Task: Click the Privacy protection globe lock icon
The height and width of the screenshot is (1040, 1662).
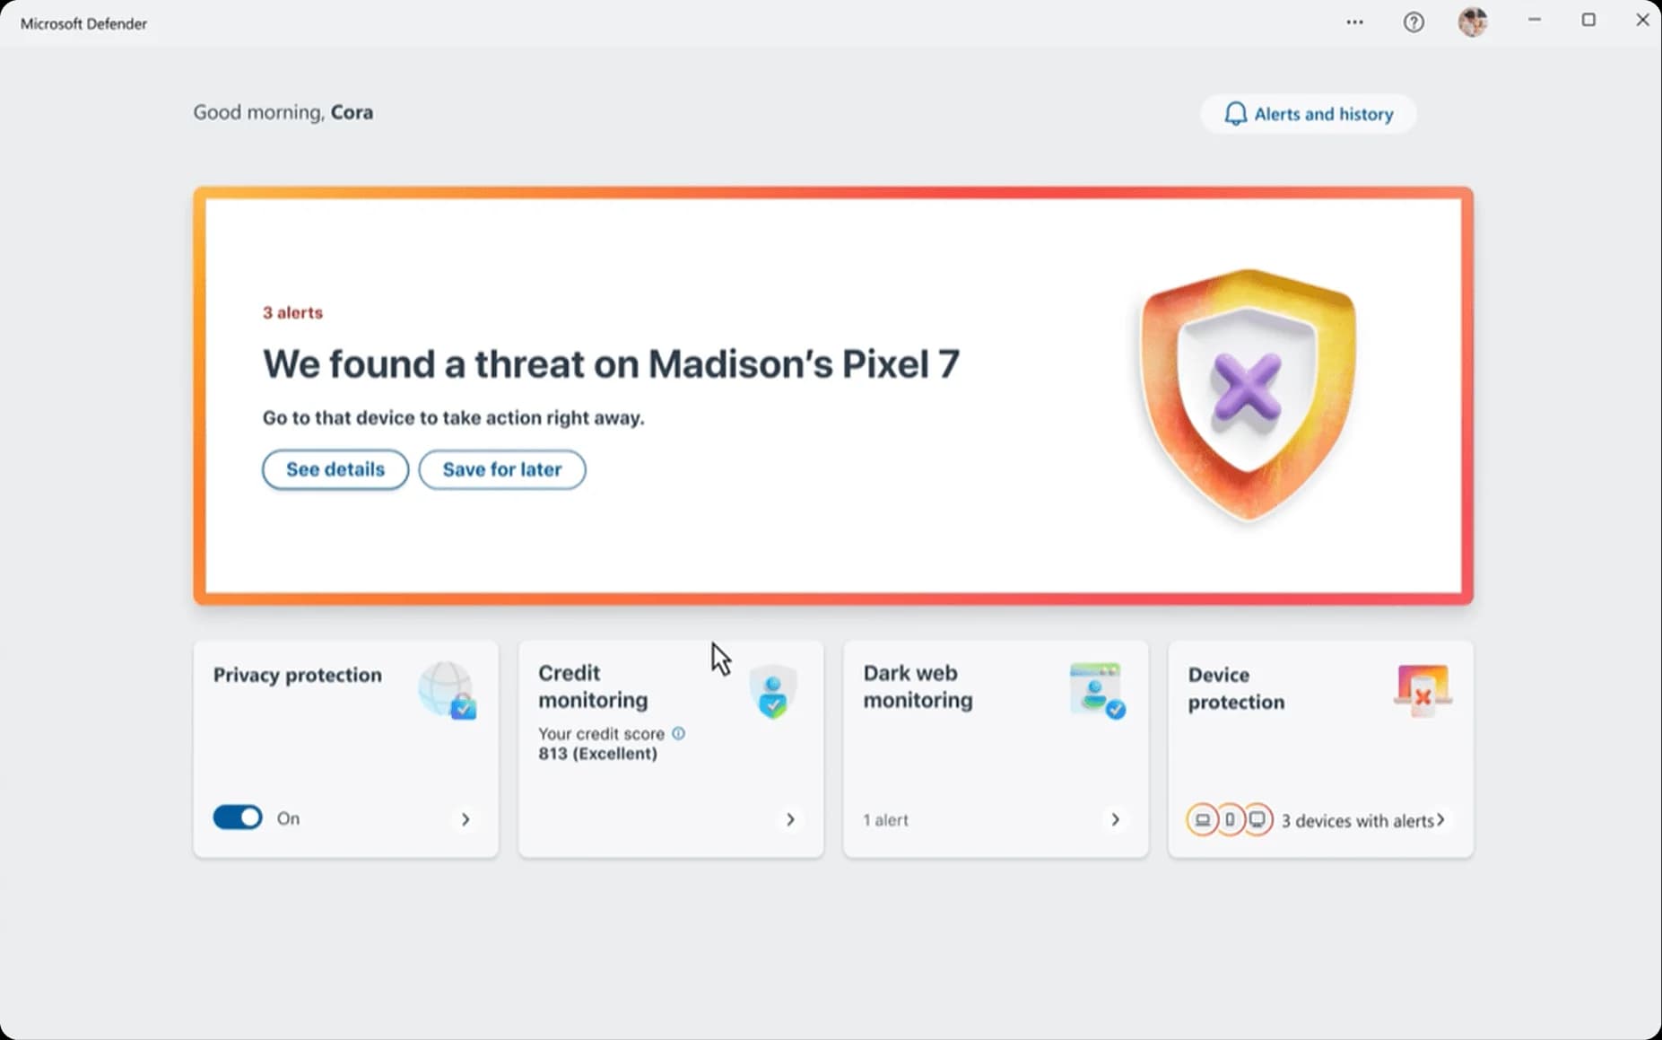Action: click(x=448, y=691)
